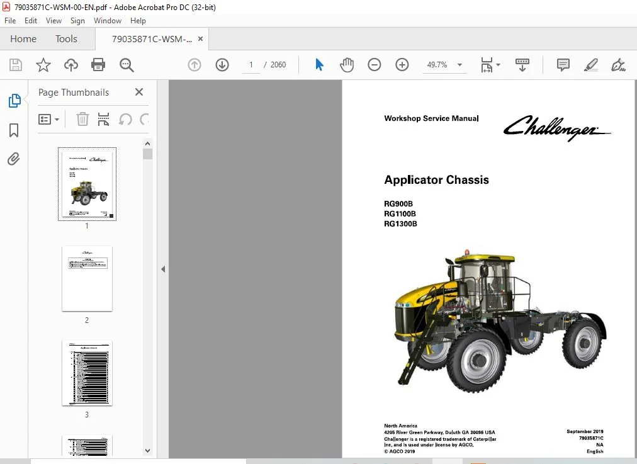Select page 1 thumbnail
The width and height of the screenshot is (637, 464).
point(87,184)
